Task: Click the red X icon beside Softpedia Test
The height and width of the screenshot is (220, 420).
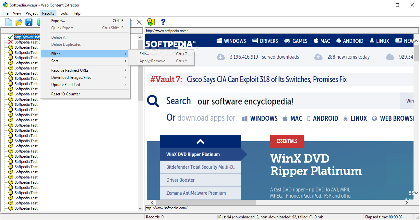Action: click(11, 42)
